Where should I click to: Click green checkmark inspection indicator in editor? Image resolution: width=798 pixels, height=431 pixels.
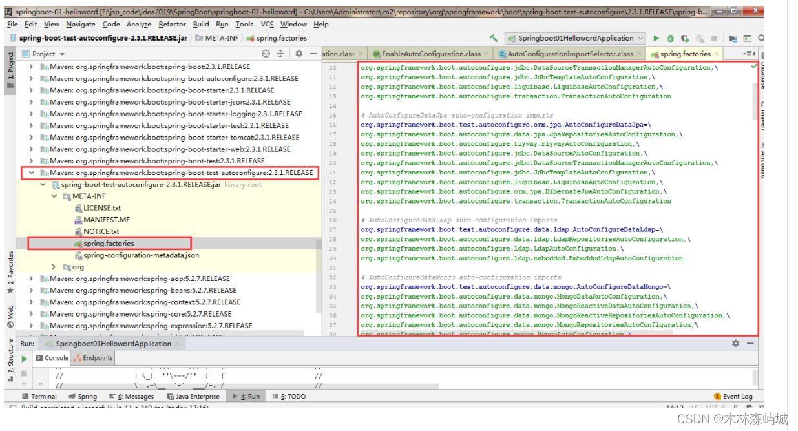[x=754, y=67]
